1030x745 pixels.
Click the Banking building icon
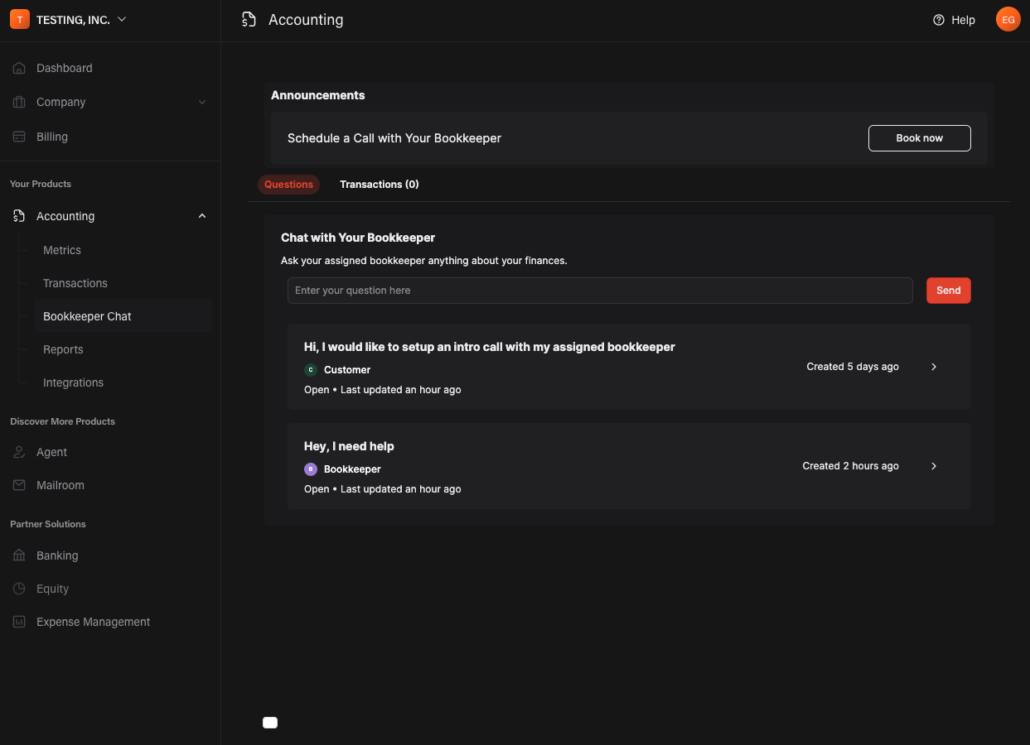(x=19, y=555)
